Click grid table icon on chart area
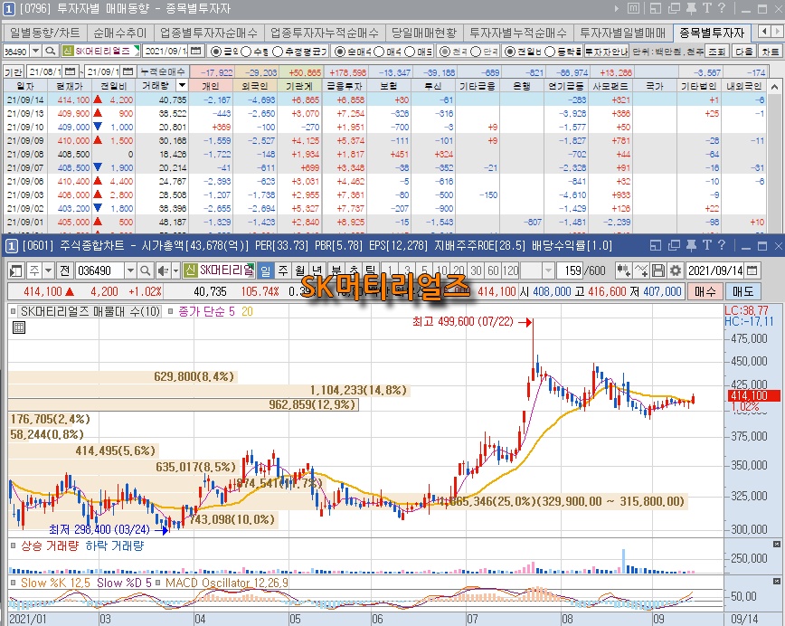This screenshot has width=785, height=626. coord(18,328)
